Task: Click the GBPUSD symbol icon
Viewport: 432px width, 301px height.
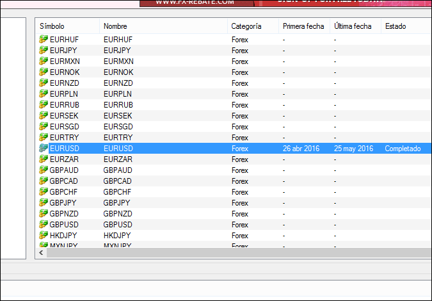Action: (44, 225)
